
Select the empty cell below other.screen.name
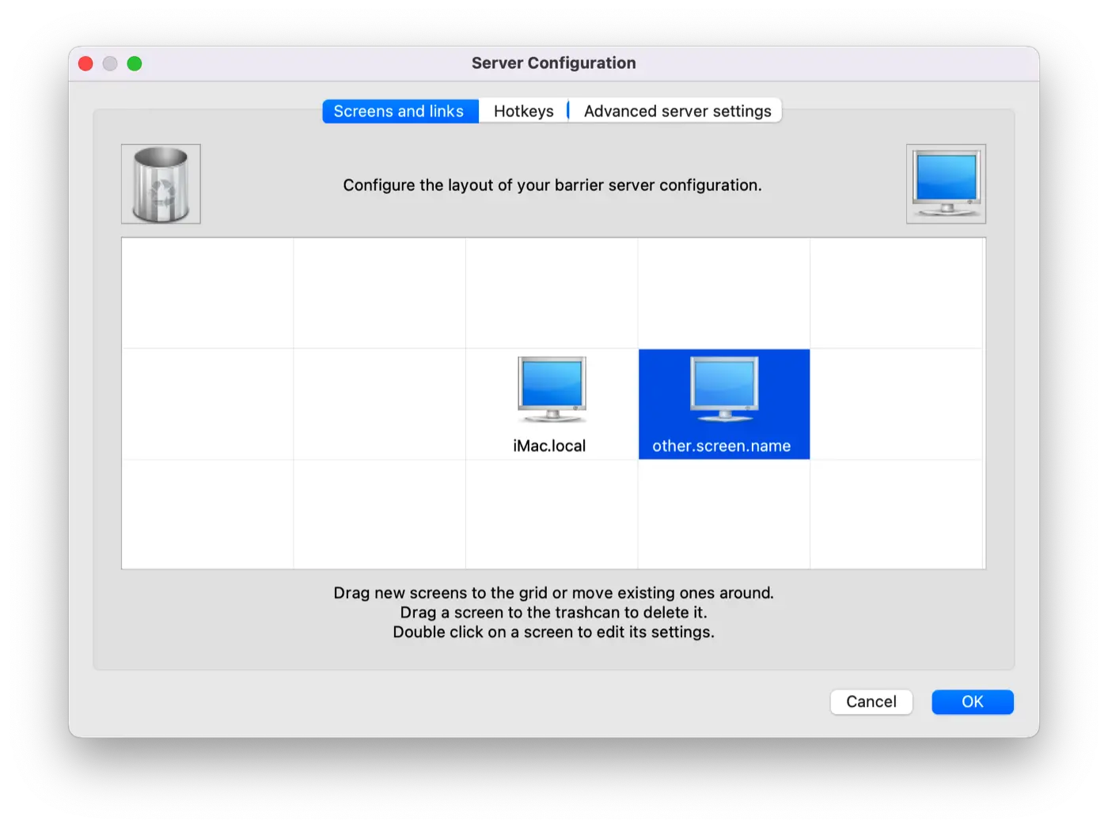pyautogui.click(x=723, y=514)
